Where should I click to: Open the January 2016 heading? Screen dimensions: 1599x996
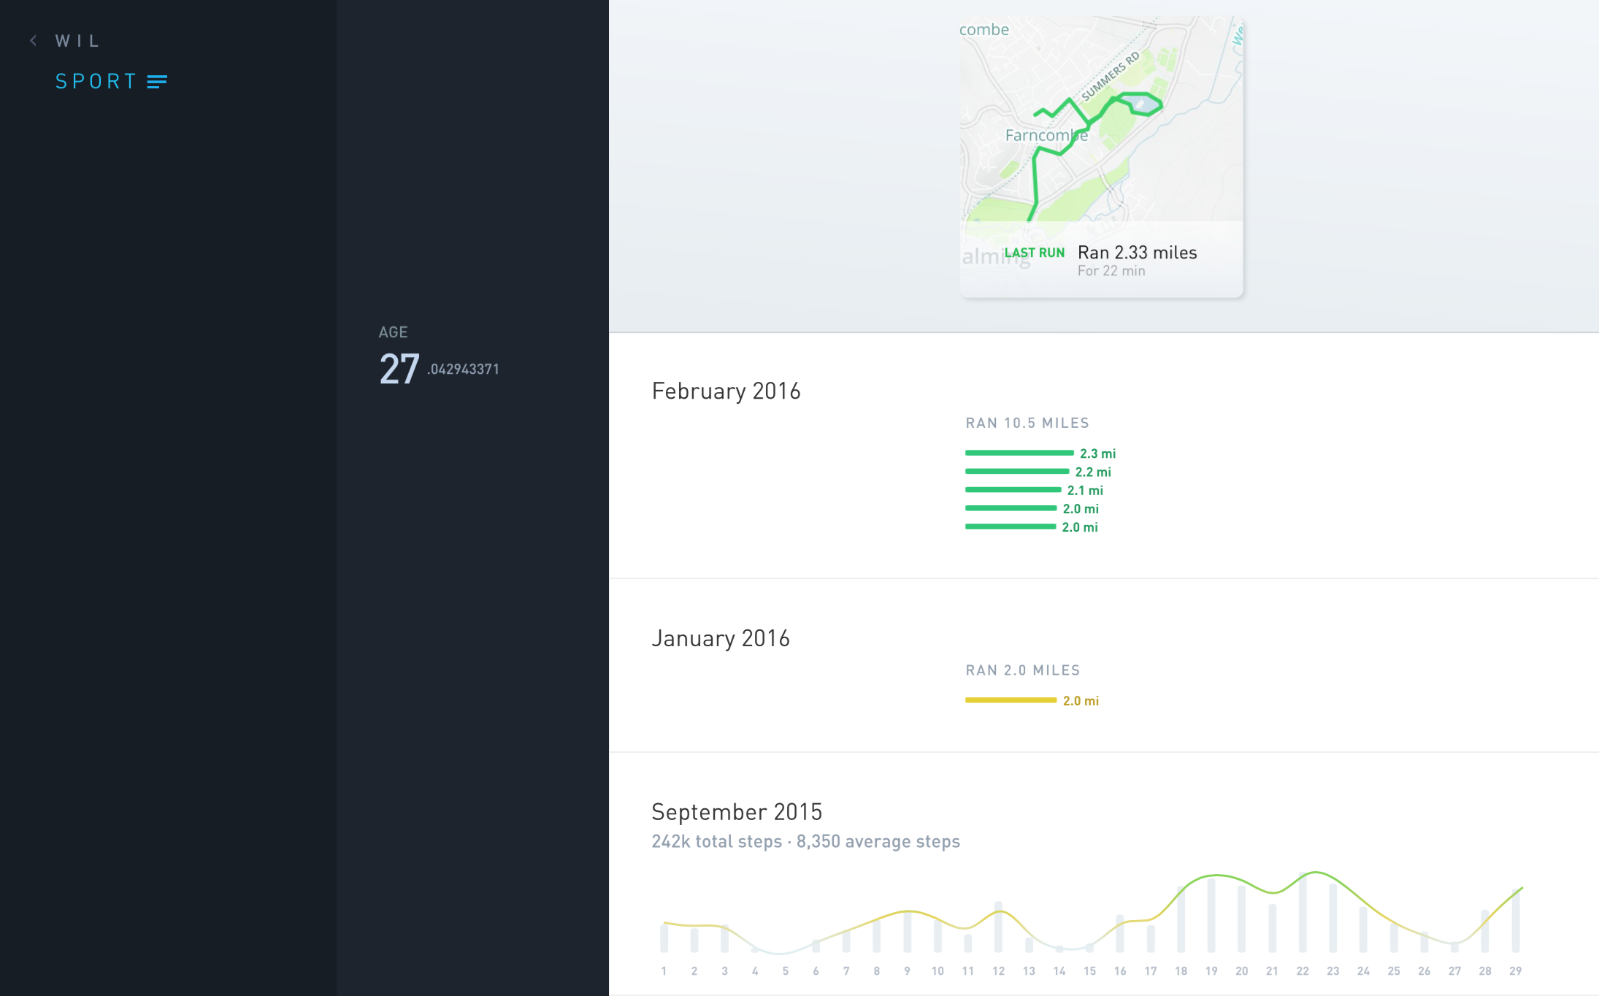tap(721, 639)
